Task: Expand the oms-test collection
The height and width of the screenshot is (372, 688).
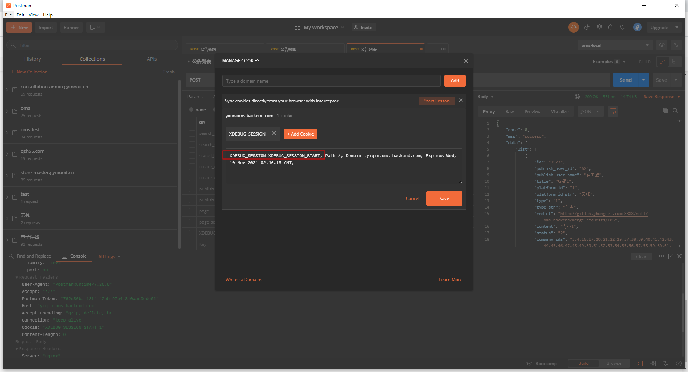Action: point(7,132)
